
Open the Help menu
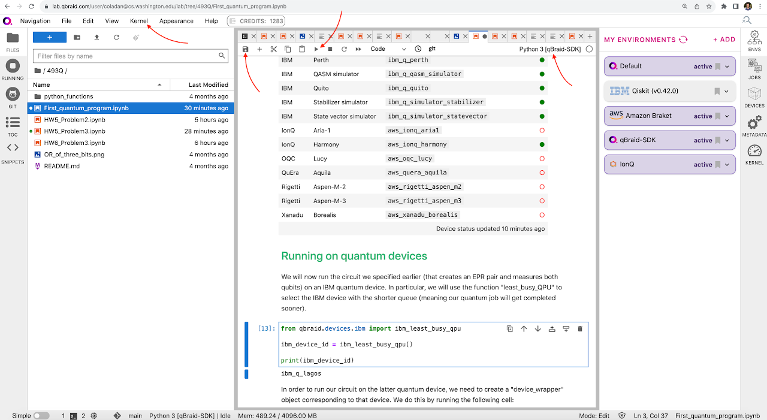[212, 21]
